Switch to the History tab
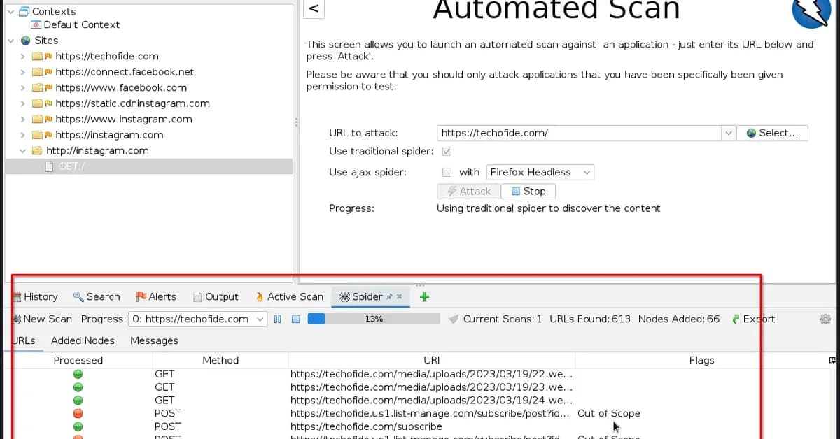This screenshot has width=840, height=439. (35, 296)
